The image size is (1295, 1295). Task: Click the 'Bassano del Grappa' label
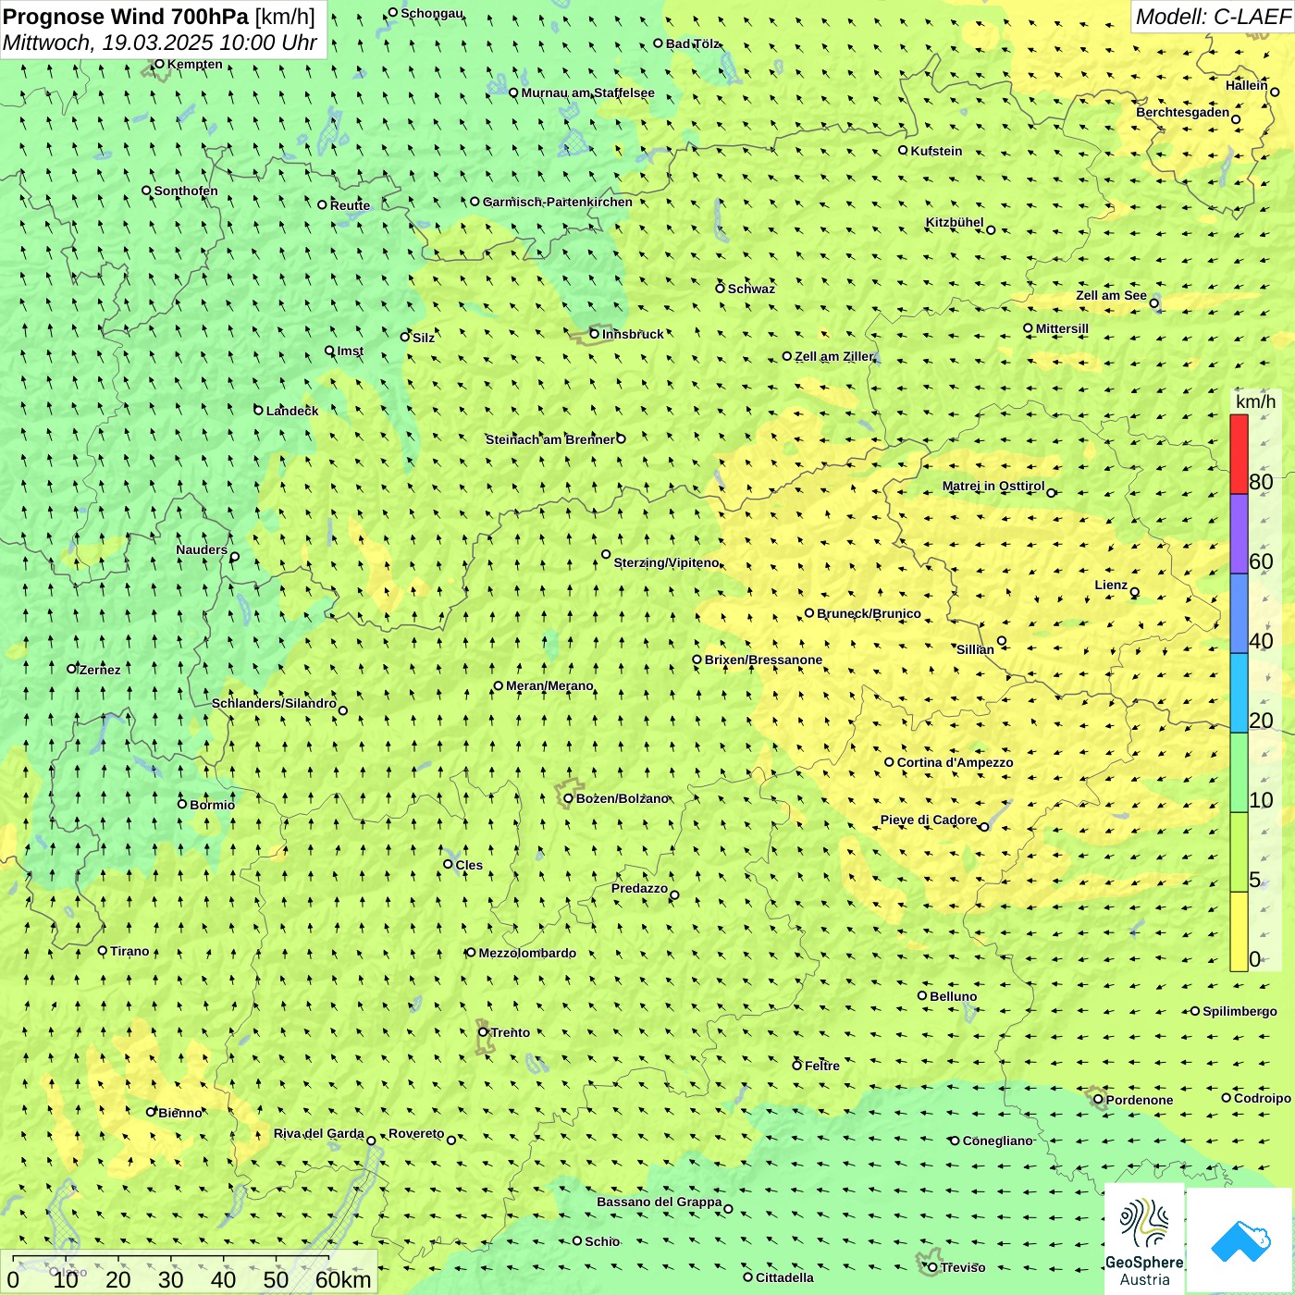[660, 1202]
